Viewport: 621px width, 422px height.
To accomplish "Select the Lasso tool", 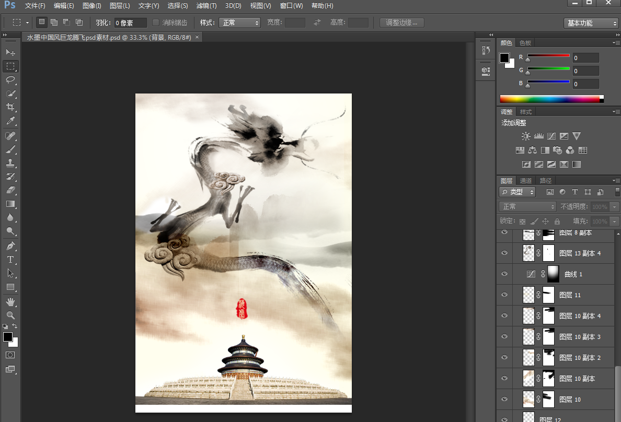I will pos(10,80).
